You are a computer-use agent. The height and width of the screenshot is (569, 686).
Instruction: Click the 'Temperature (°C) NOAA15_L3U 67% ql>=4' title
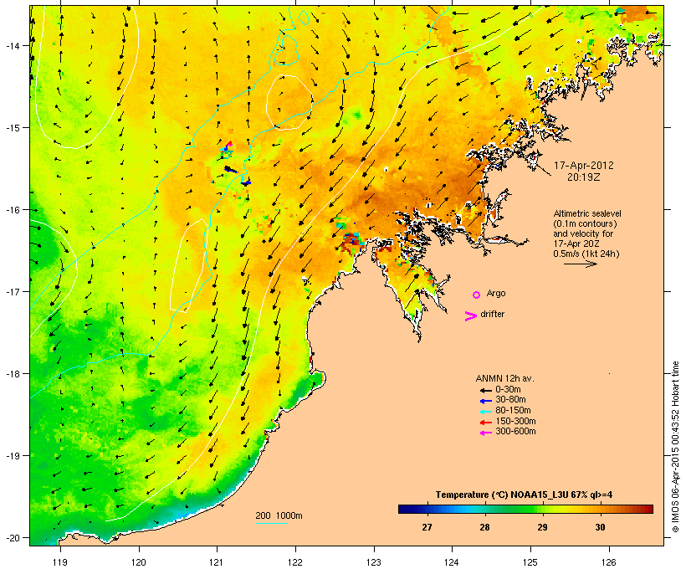pos(524,495)
